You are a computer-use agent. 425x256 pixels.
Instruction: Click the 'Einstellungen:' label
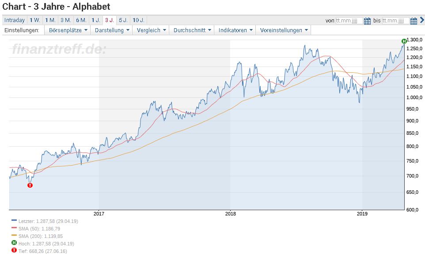point(22,30)
